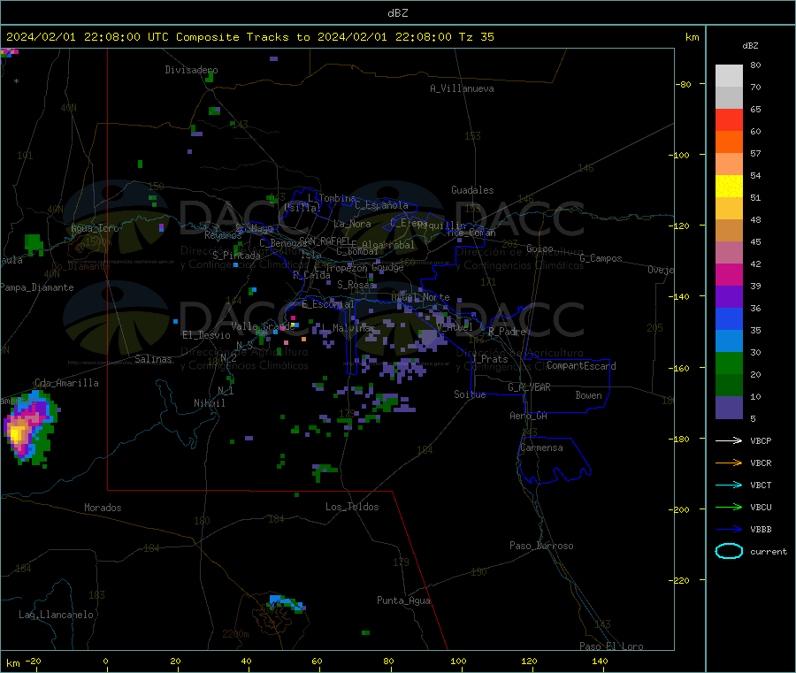Viewport: 796px width, 673px height.
Task: Click the Lag.Llancanelo place label
Action: click(x=56, y=615)
